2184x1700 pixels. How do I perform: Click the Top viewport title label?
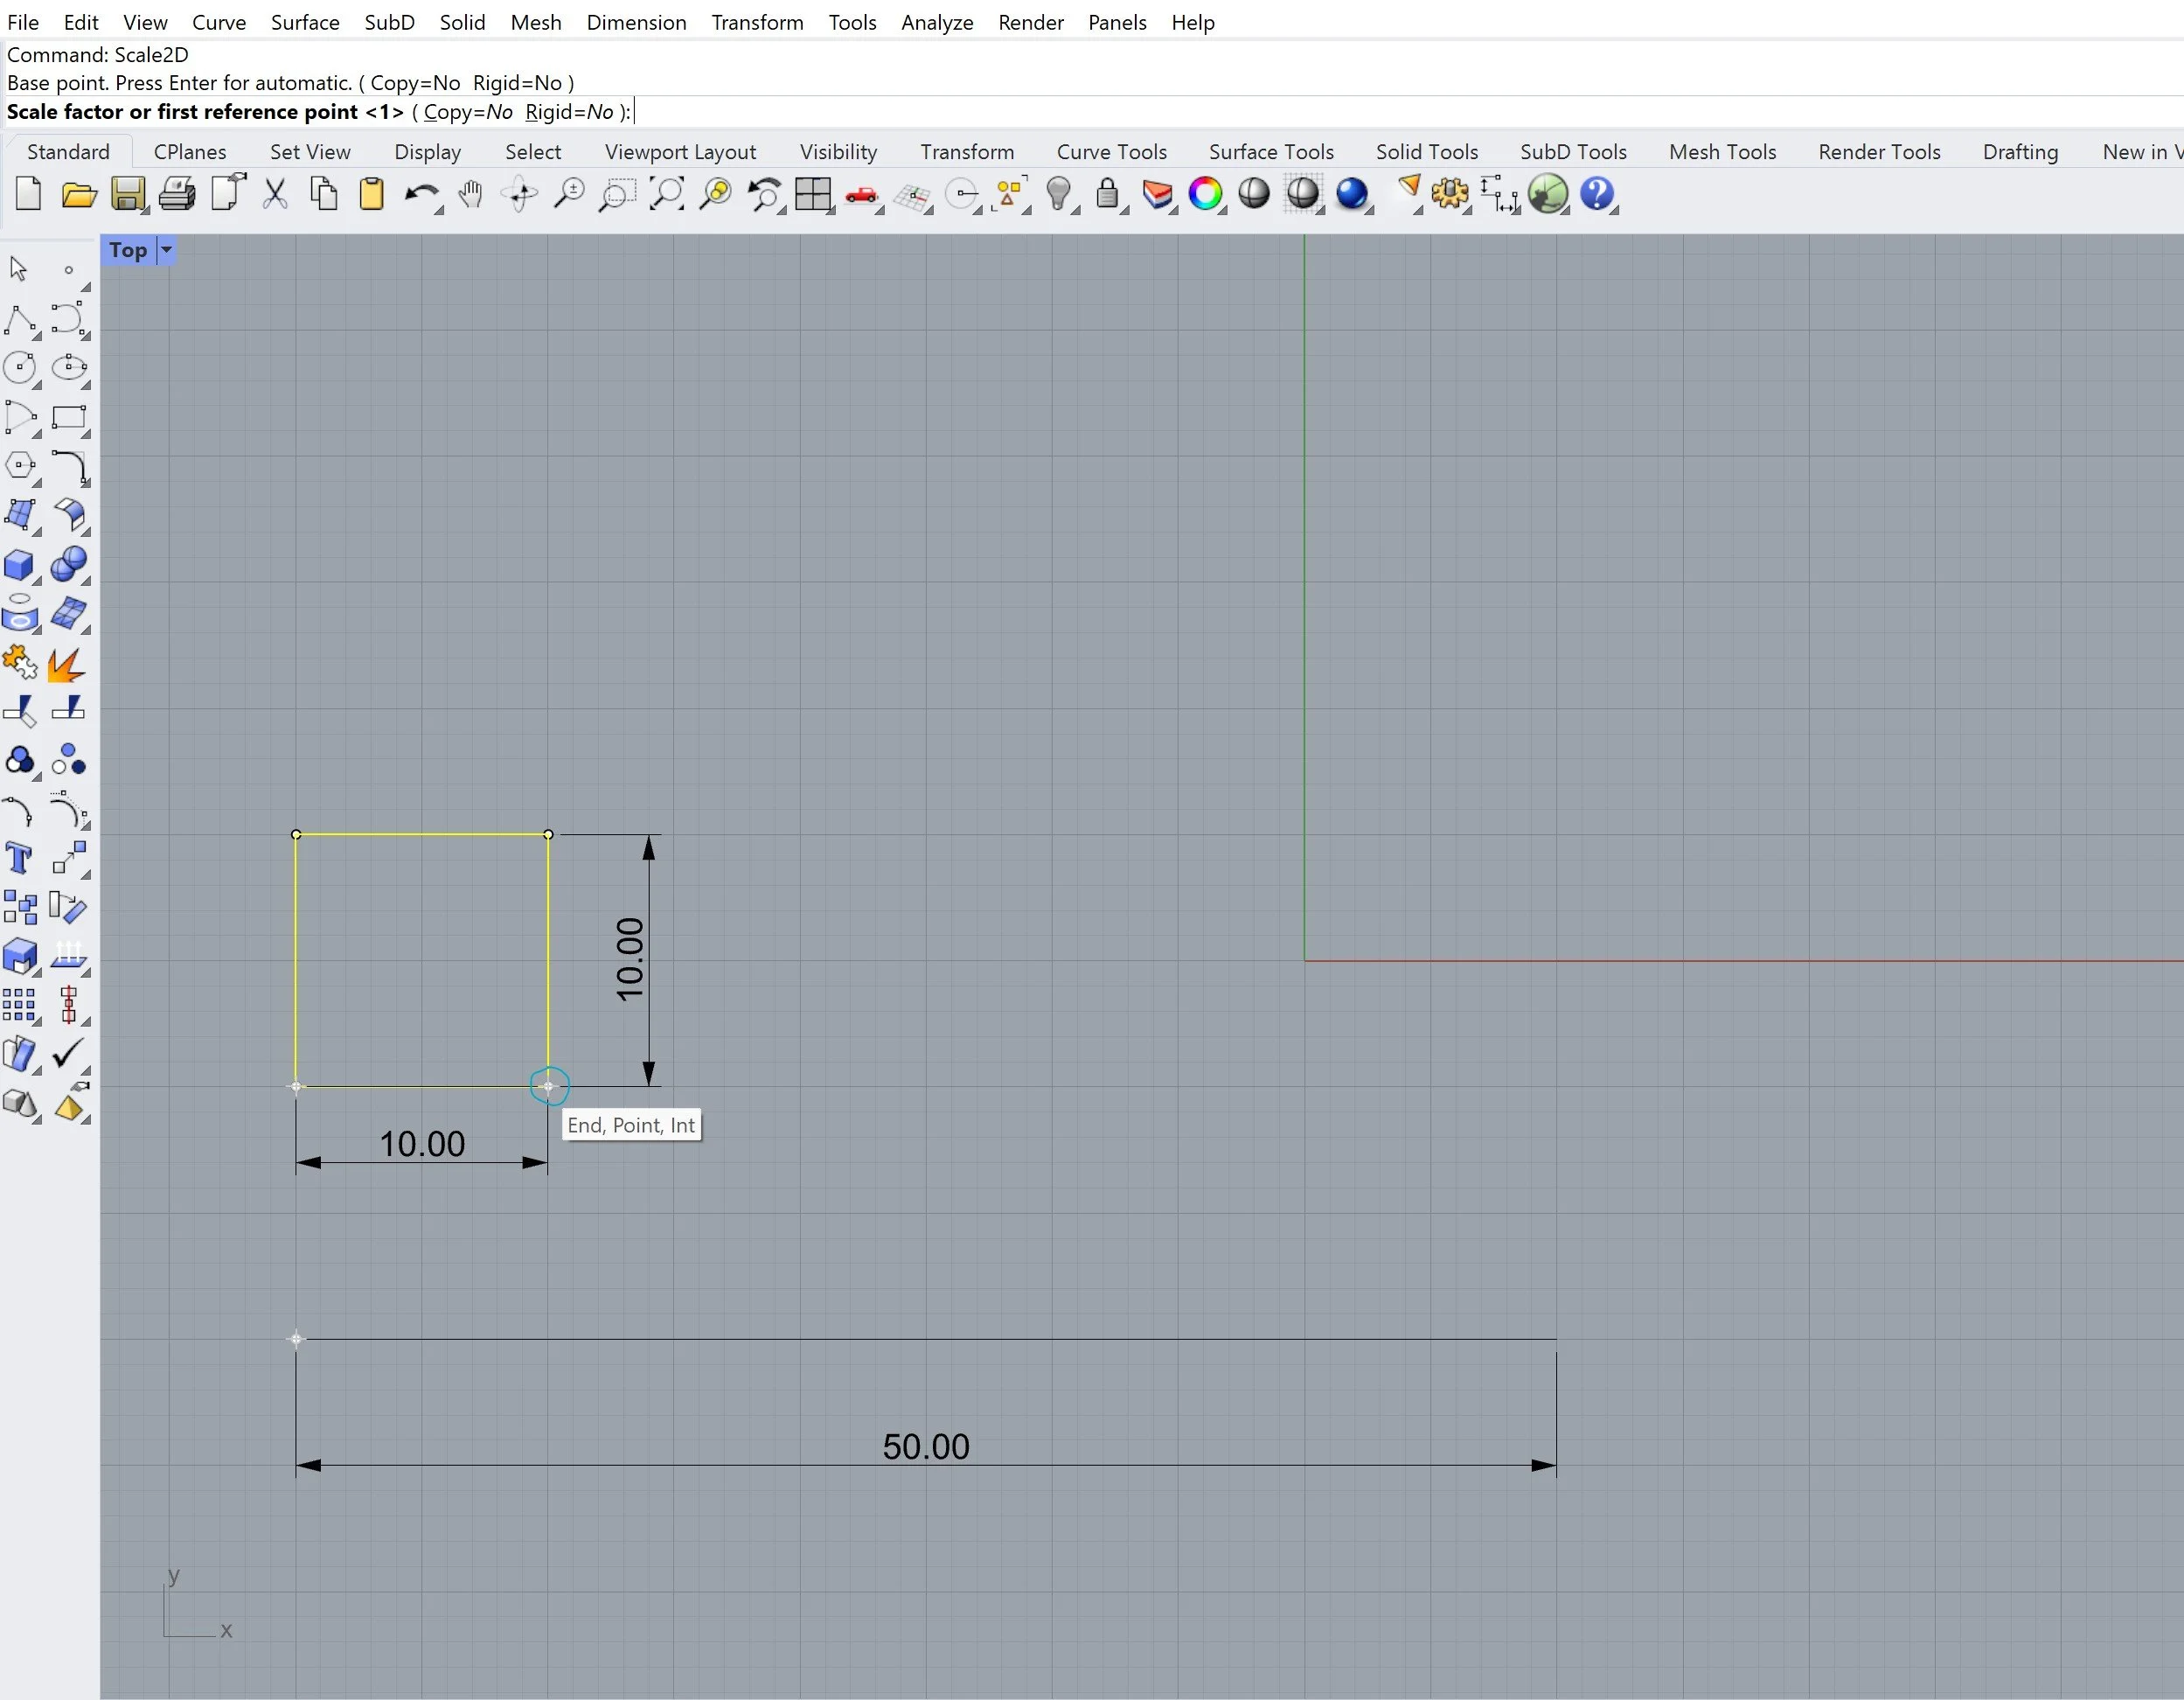(128, 250)
